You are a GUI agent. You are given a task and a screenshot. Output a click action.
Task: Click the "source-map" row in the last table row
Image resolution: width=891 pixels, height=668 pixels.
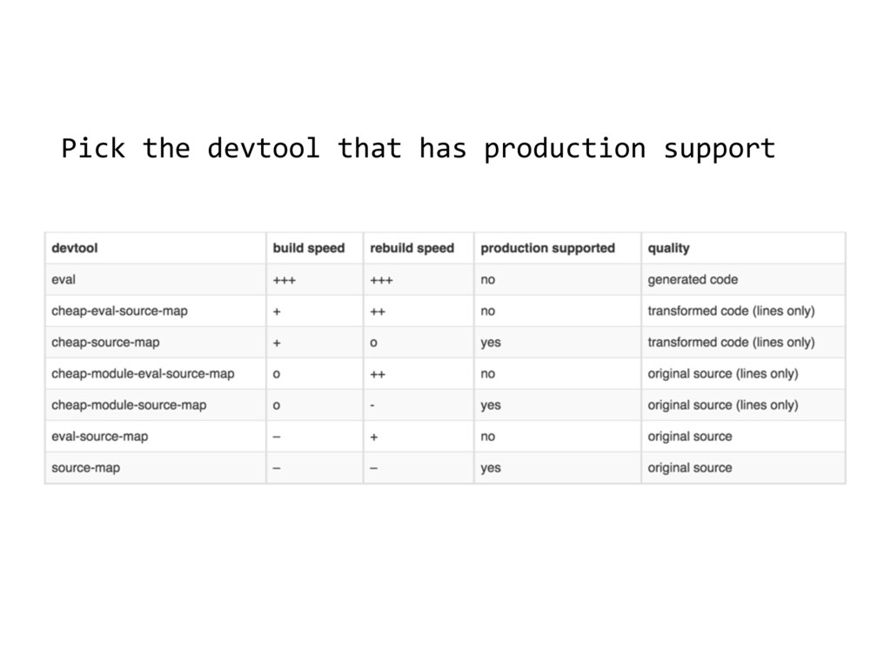(x=85, y=468)
